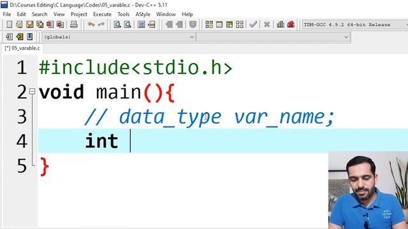Screen dimensions: 408x229
Task: Click the word main on line 2
Action: point(119,92)
